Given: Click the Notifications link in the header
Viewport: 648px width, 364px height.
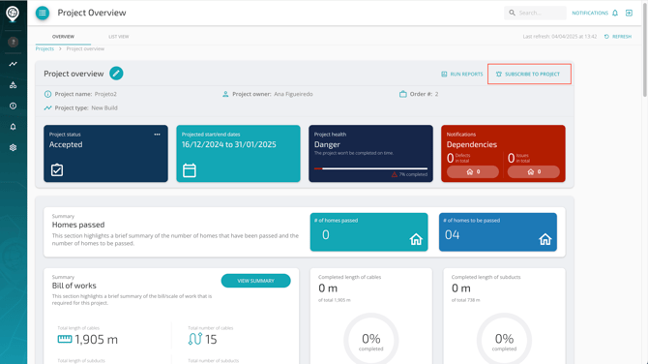Looking at the screenshot, I should pyautogui.click(x=590, y=13).
